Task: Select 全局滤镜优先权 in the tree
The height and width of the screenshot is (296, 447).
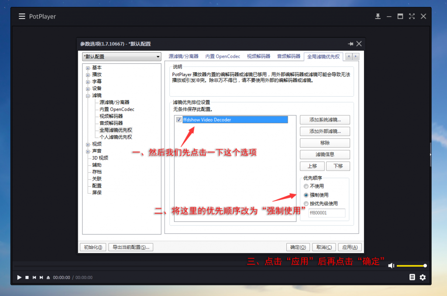Action: pos(116,130)
